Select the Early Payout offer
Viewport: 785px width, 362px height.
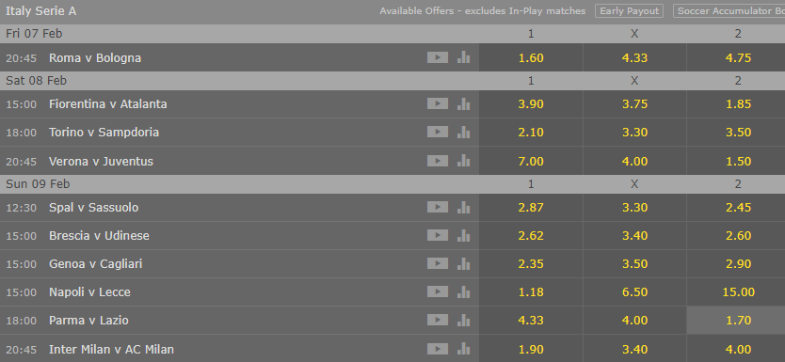pos(630,11)
